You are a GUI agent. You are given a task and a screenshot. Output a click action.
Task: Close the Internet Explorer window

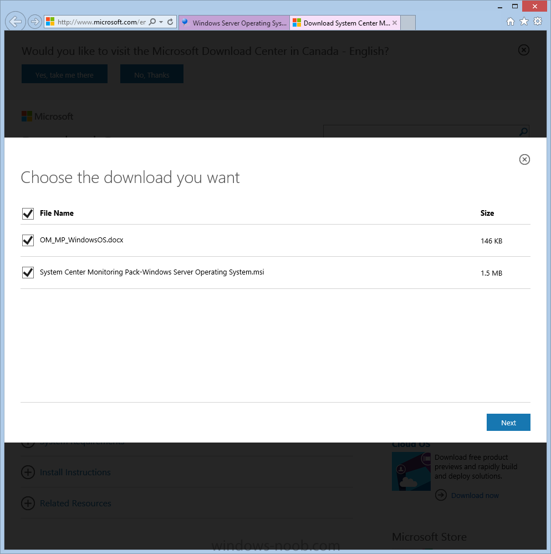pos(535,6)
